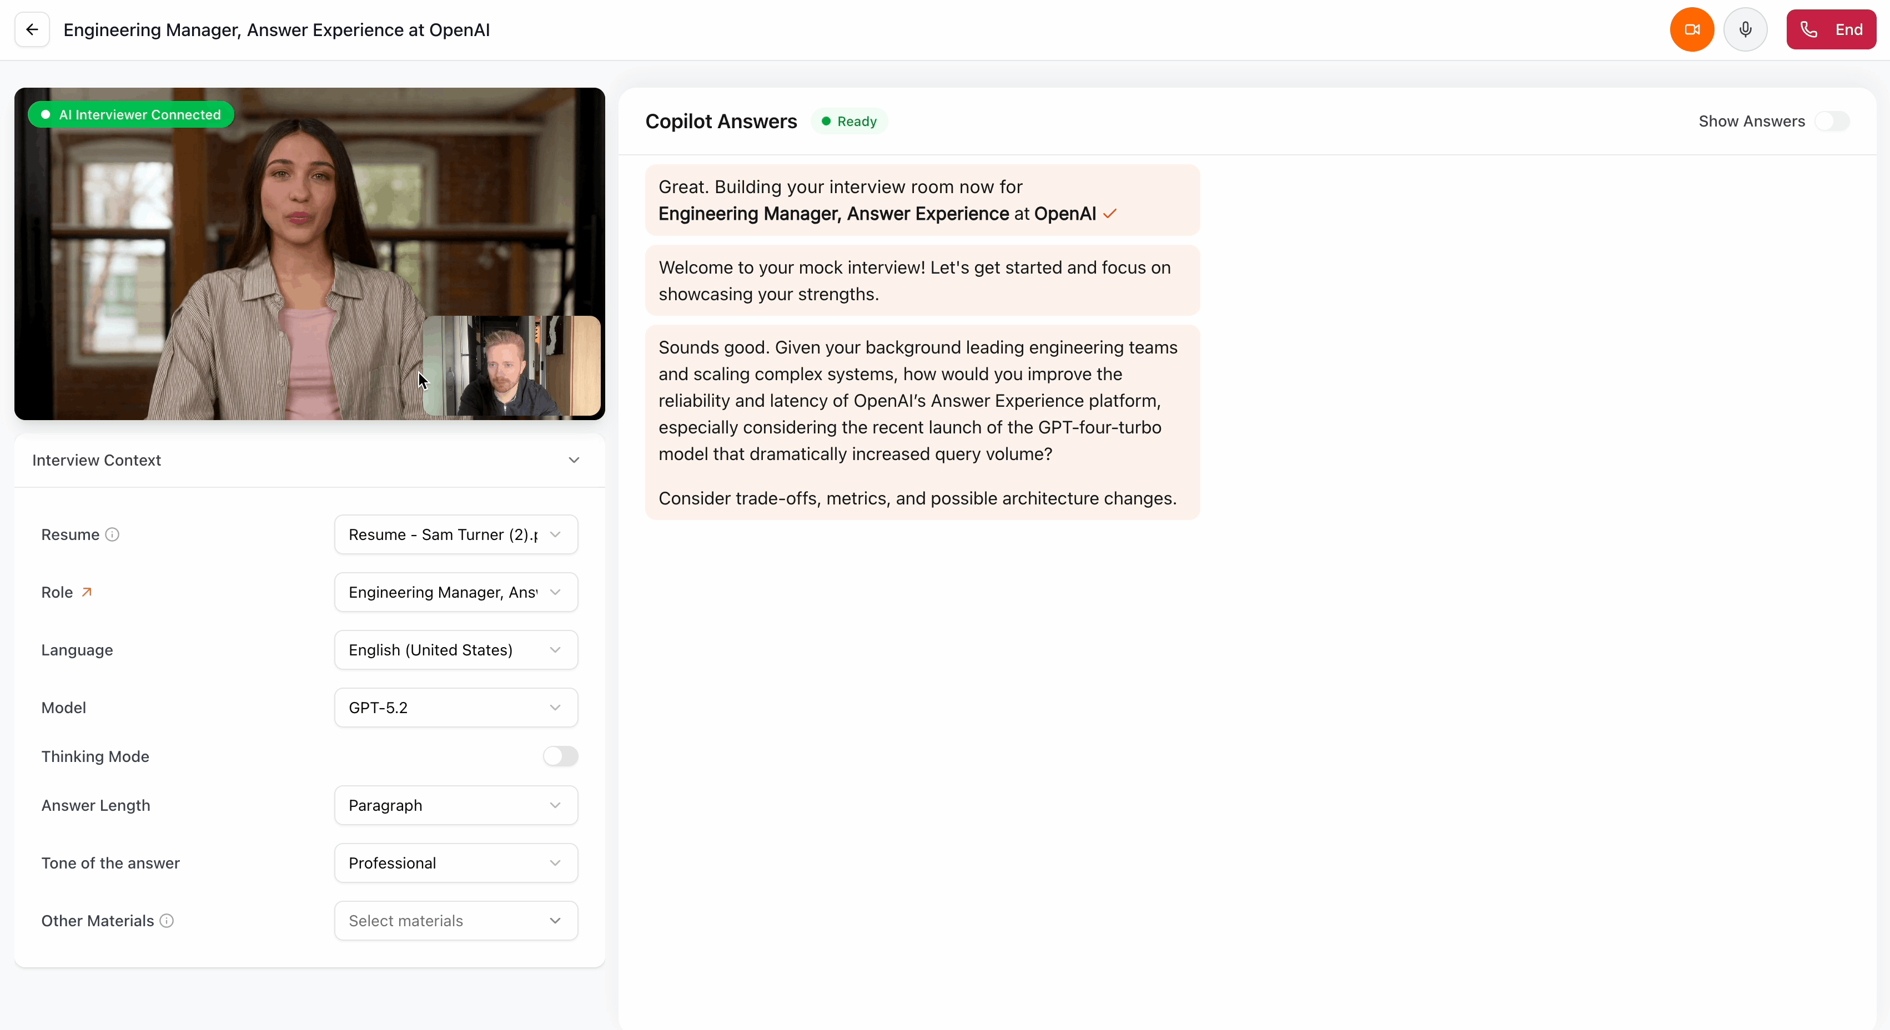Open the Resume dropdown
Image resolution: width=1890 pixels, height=1030 pixels.
(456, 534)
